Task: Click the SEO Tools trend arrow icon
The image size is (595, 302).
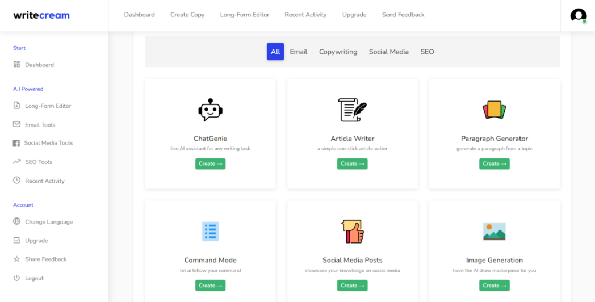Action: coord(16,162)
